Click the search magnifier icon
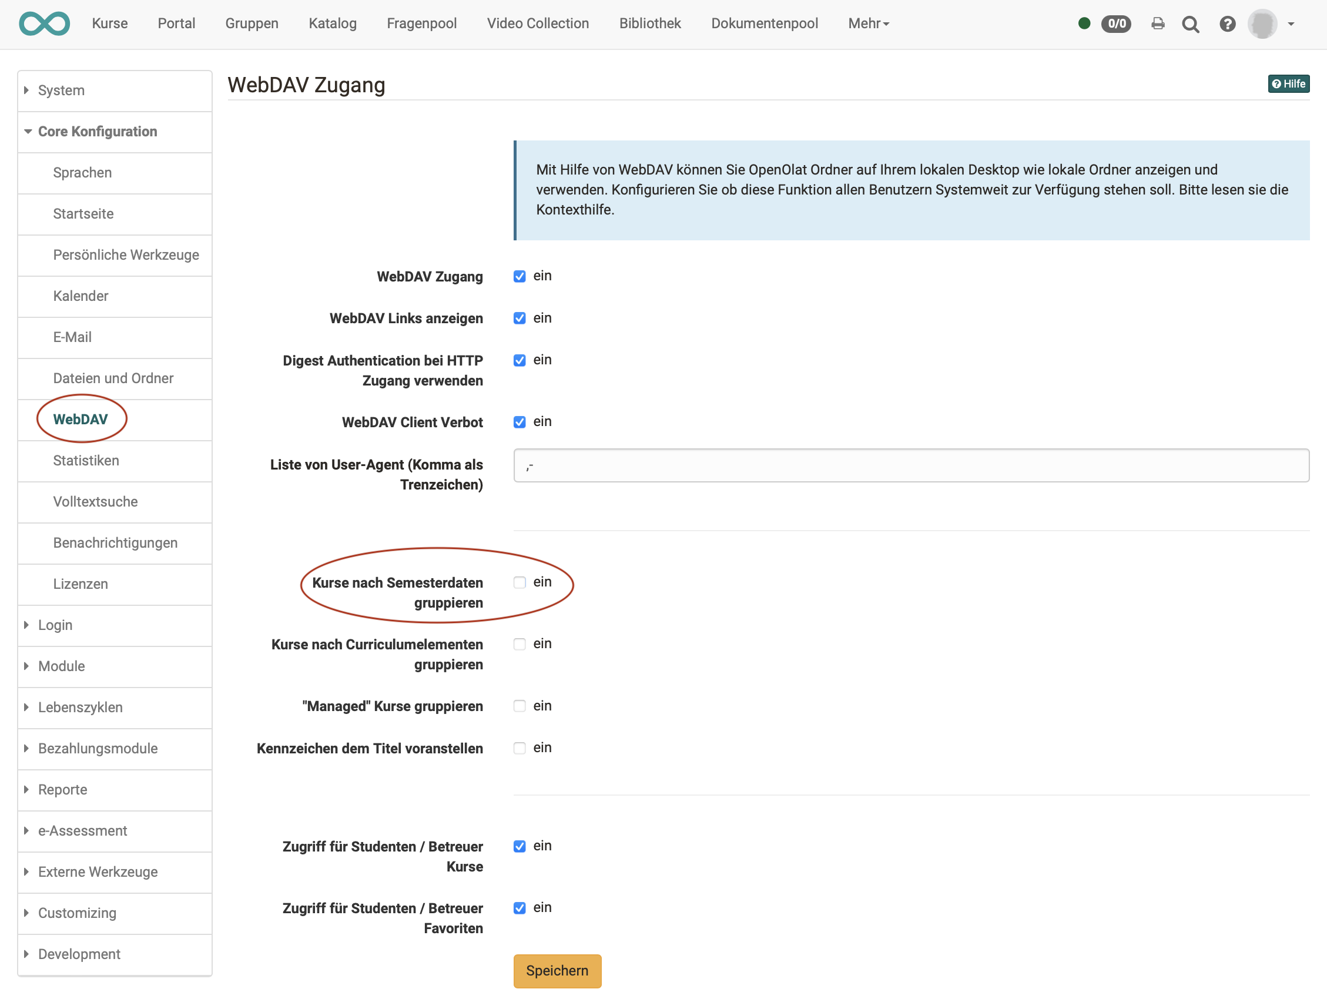The image size is (1327, 999). 1190,24
